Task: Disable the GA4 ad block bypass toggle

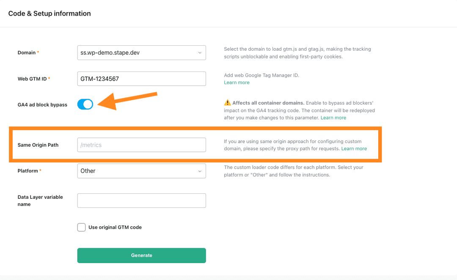Action: click(x=85, y=104)
